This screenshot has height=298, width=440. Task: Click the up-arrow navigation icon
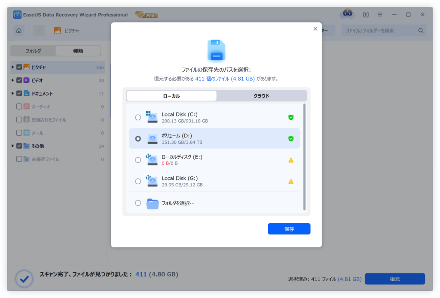point(39,30)
